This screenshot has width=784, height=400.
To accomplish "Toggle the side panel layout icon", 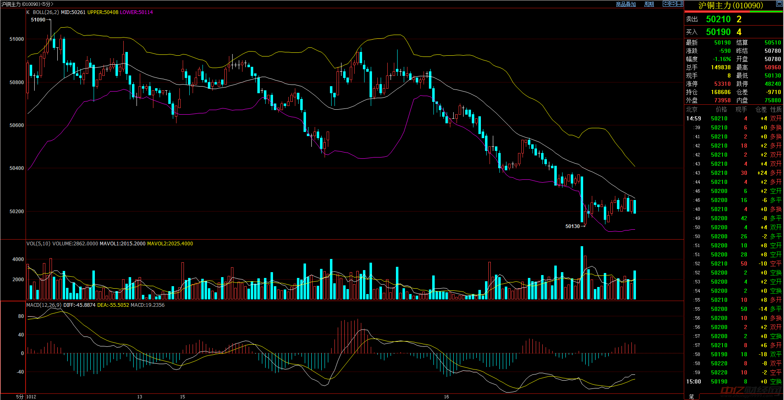I will tap(680, 4).
